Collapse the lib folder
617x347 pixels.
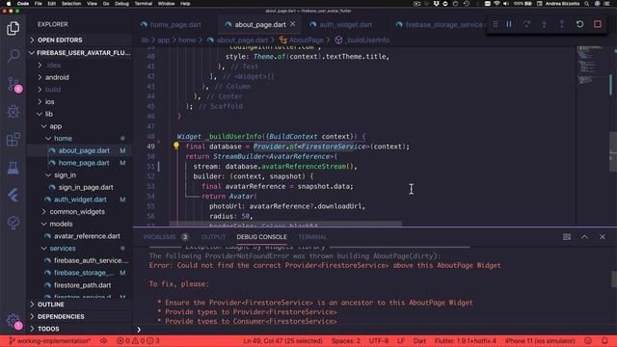tap(48, 114)
